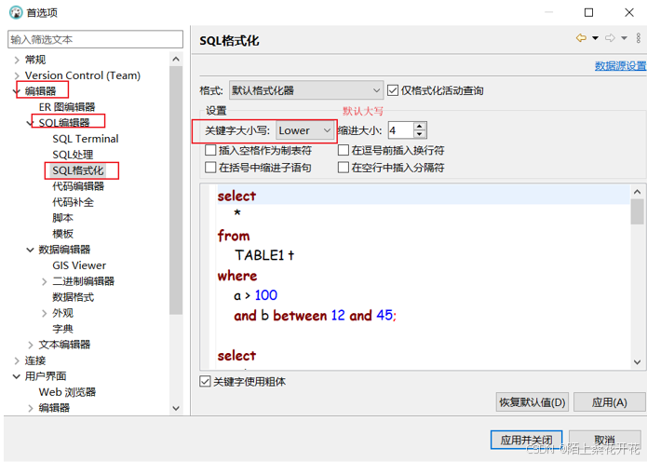Expand the 外观 tree node
Viewport: 647px width, 462px height.
pos(44,313)
